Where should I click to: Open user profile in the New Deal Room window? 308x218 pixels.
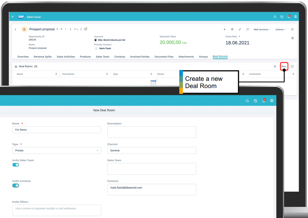click(272, 101)
